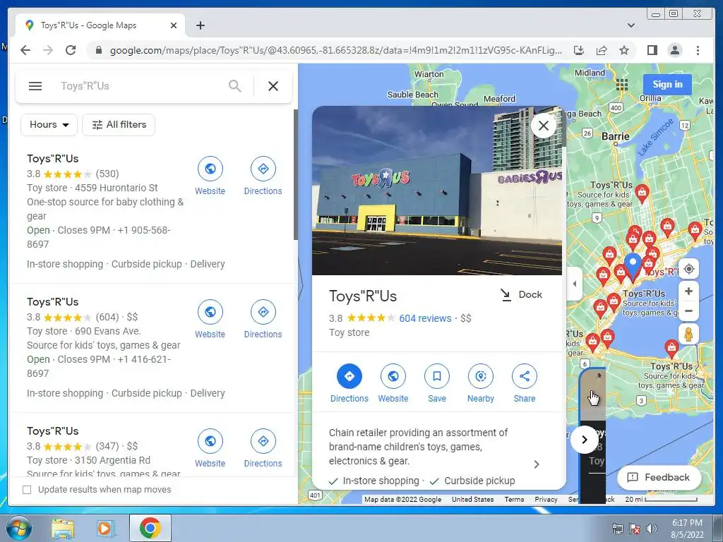Click the address bar URL
The height and width of the screenshot is (542, 723).
335,50
